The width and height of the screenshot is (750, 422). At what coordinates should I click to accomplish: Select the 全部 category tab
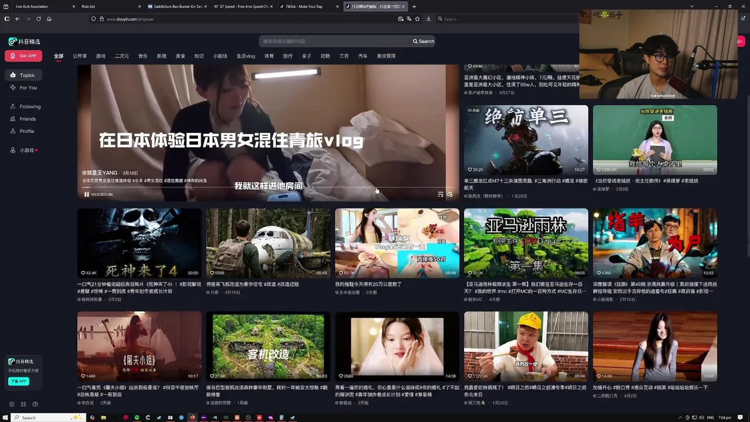pyautogui.click(x=59, y=56)
